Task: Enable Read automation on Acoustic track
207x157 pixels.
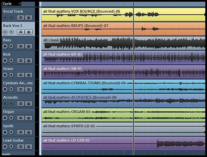Action: click(x=21, y=104)
